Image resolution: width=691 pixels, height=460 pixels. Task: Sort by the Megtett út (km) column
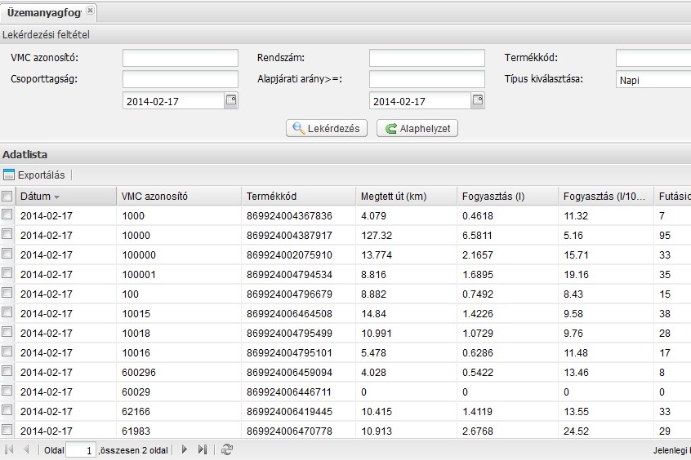click(394, 197)
